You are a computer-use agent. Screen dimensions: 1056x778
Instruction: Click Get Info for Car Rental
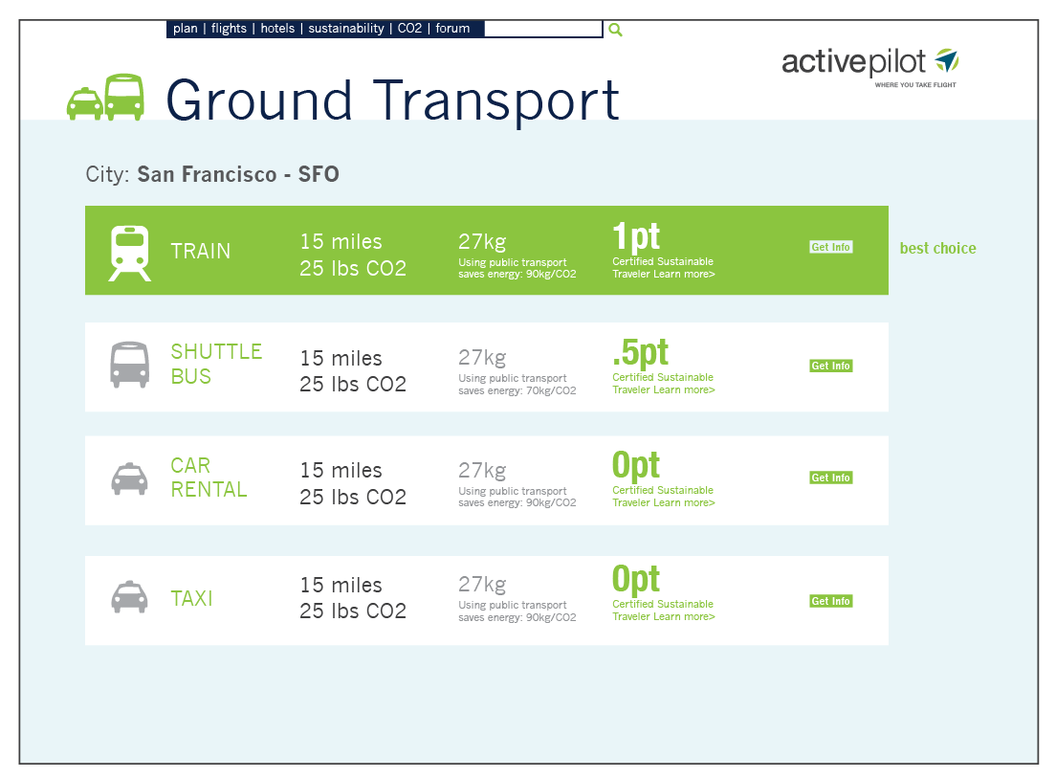[830, 478]
